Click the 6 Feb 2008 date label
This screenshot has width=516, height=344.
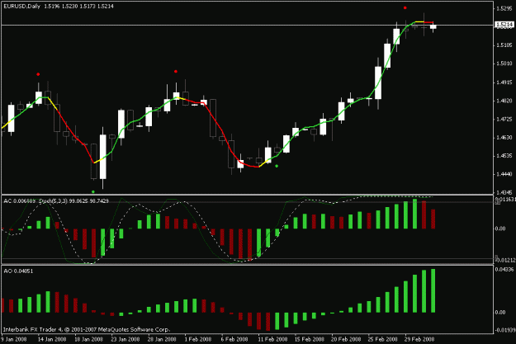coord(234,339)
